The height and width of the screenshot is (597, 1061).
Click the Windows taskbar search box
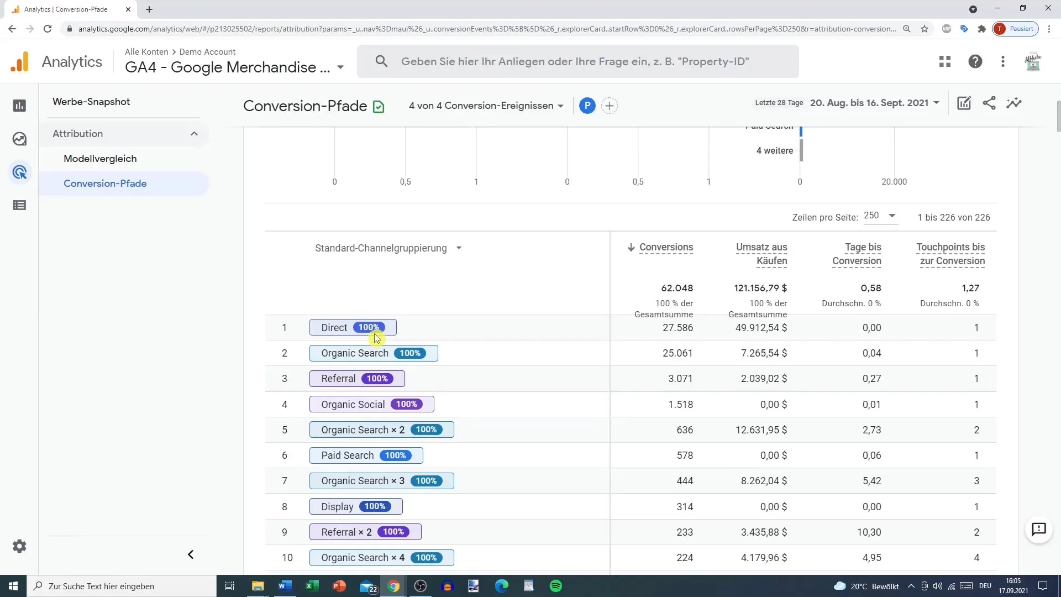tap(122, 586)
